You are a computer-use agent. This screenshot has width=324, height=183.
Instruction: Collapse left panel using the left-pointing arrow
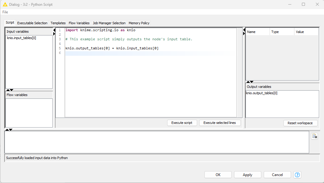pos(54,30)
